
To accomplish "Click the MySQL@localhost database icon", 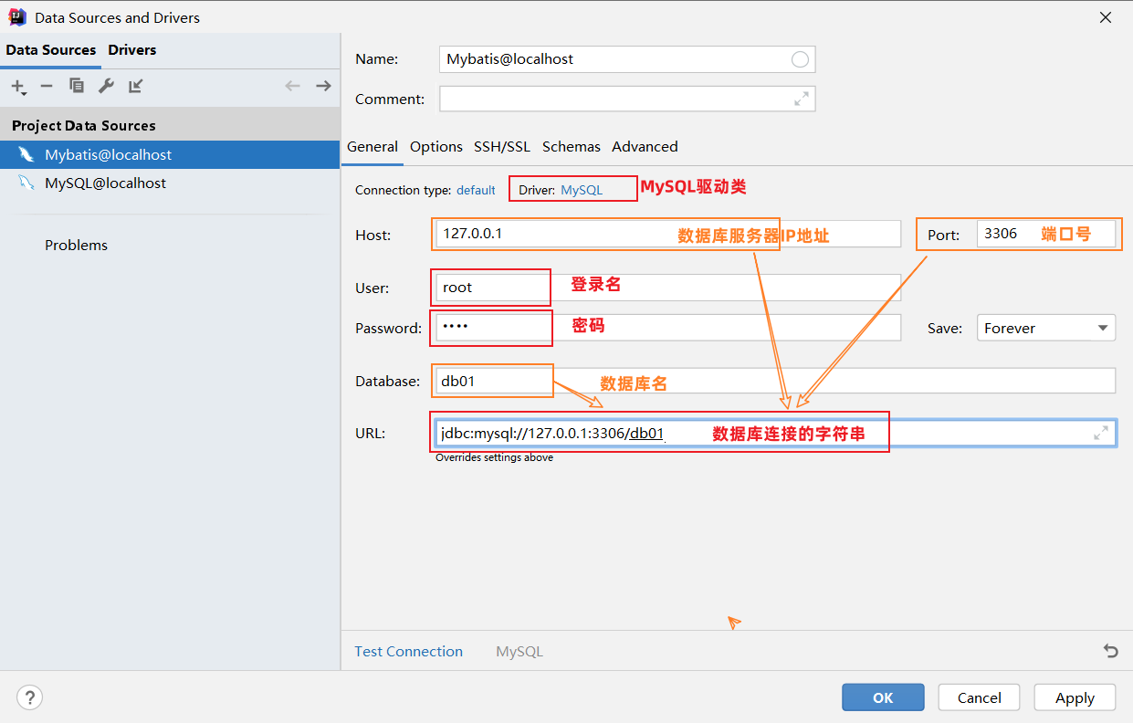I will 26,183.
